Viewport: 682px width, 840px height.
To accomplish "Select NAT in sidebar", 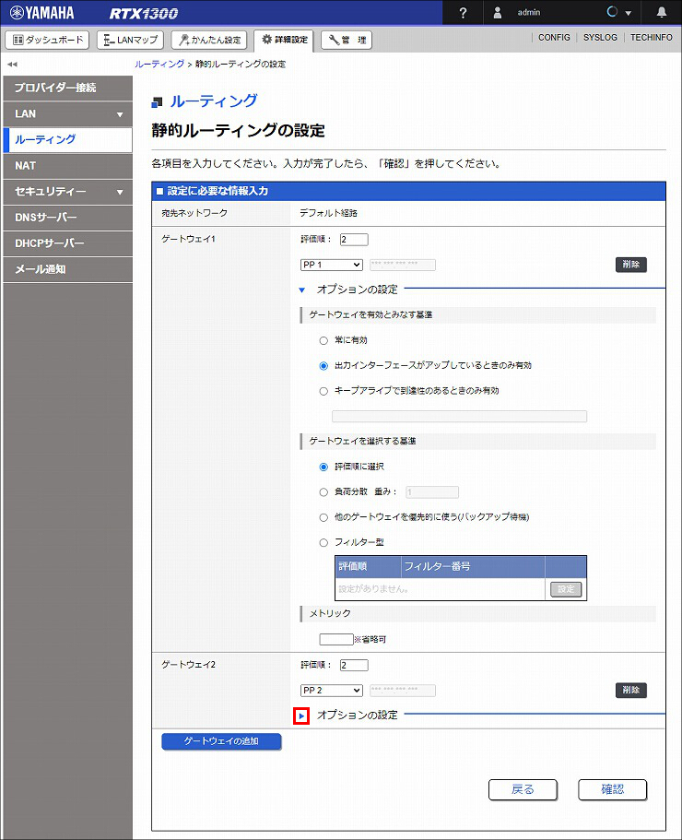I will click(x=67, y=166).
